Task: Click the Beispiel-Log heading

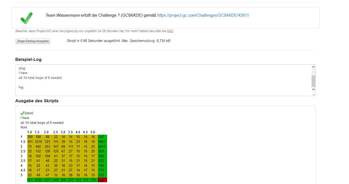Action: pyautogui.click(x=28, y=60)
